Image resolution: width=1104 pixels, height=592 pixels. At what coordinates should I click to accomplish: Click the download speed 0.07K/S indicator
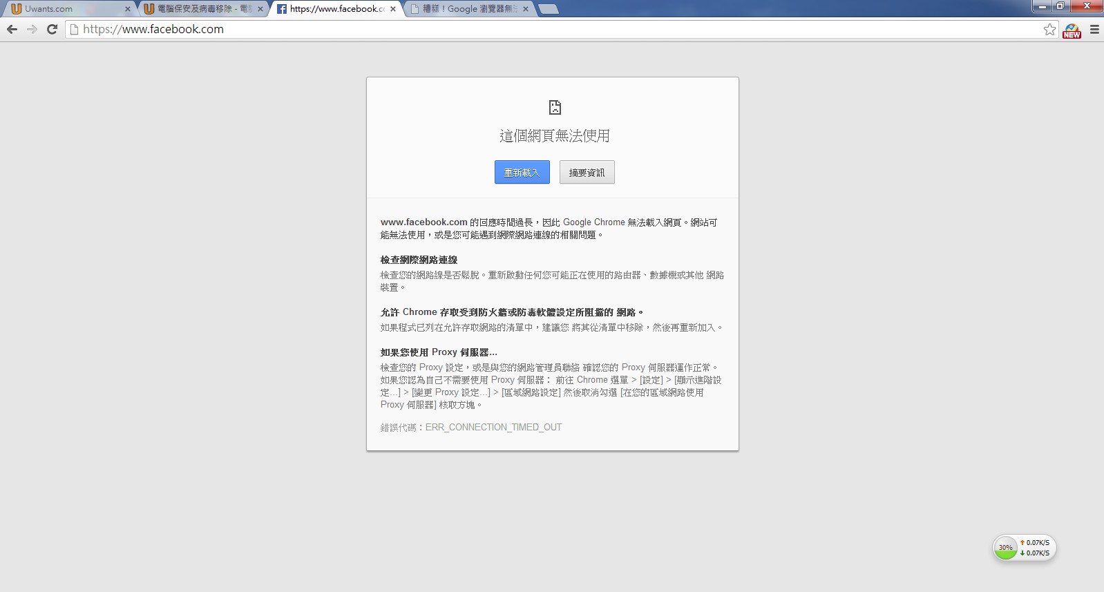pos(1035,553)
